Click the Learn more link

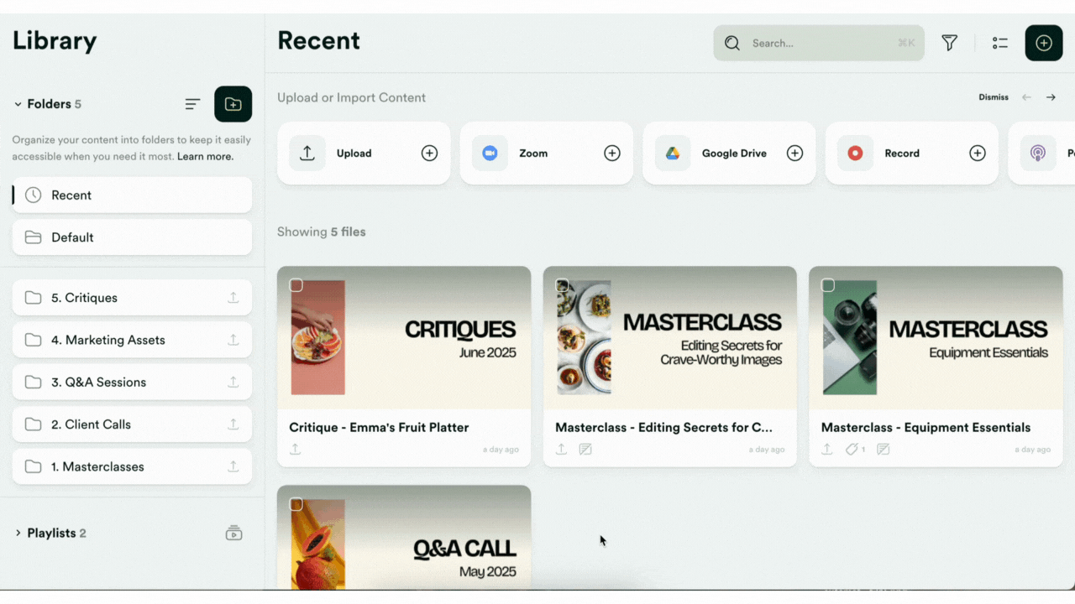205,157
